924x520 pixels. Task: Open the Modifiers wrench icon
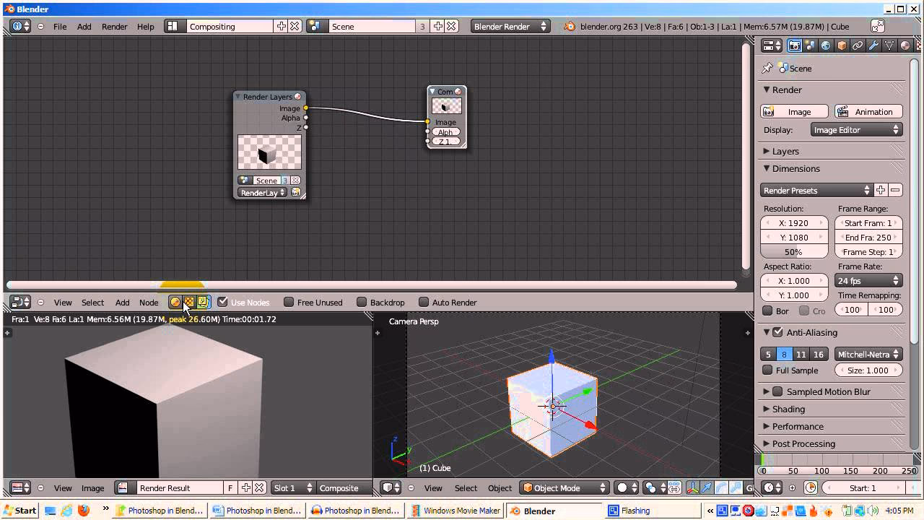click(x=873, y=45)
